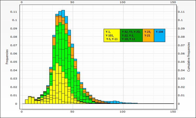This screenshot has height=118, width=196.
Task: Click the 150 tick on top axis
Action: tap(173, 2)
